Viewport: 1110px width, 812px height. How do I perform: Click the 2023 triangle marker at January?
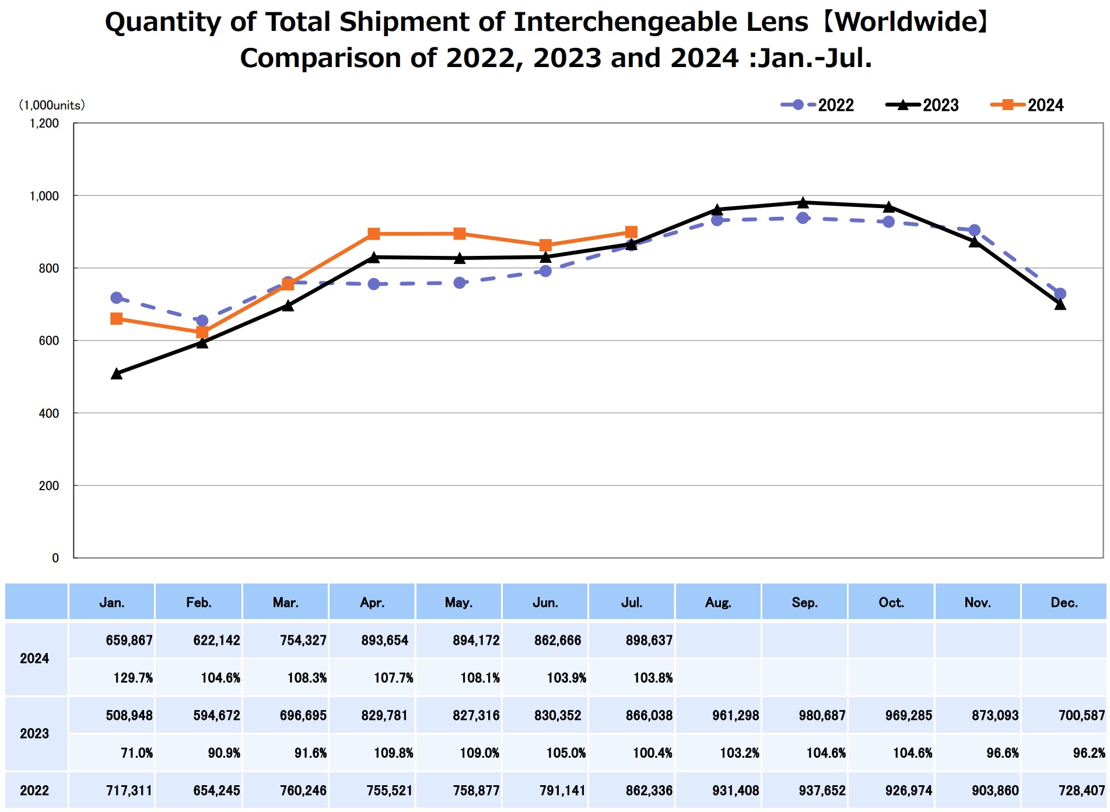(116, 373)
